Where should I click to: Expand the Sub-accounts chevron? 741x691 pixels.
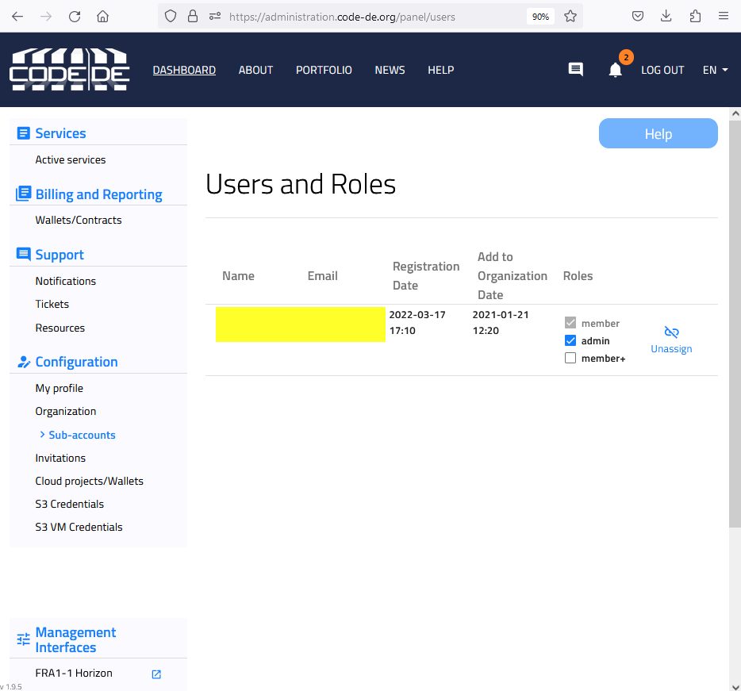(42, 435)
